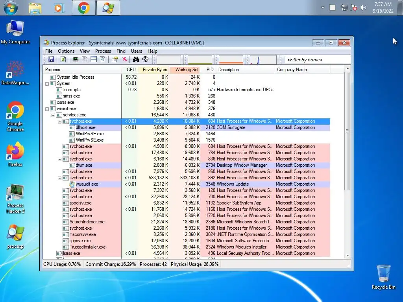
Task: Open Windows Explorer from the taskbar
Action: (x=35, y=8)
